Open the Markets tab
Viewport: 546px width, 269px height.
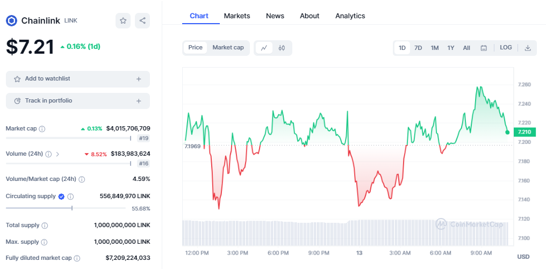(237, 16)
